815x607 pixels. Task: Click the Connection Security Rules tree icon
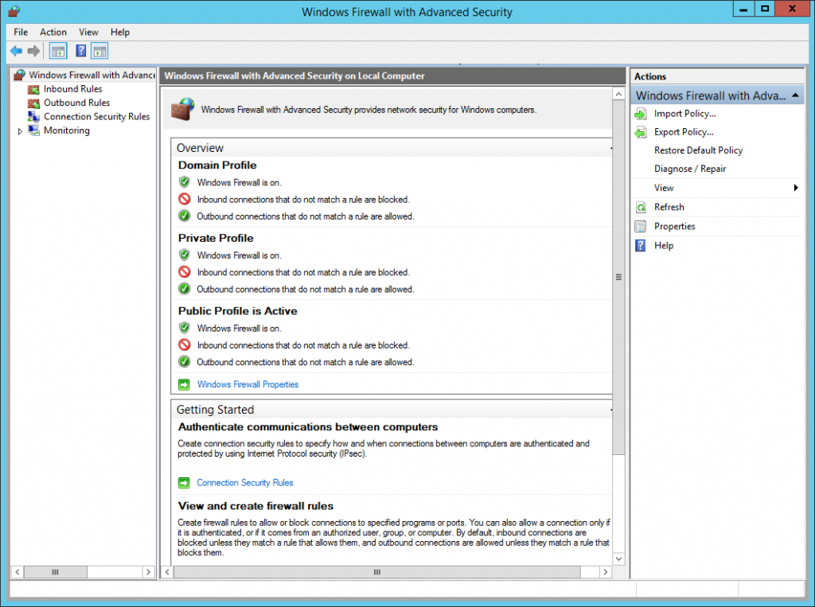[x=33, y=116]
